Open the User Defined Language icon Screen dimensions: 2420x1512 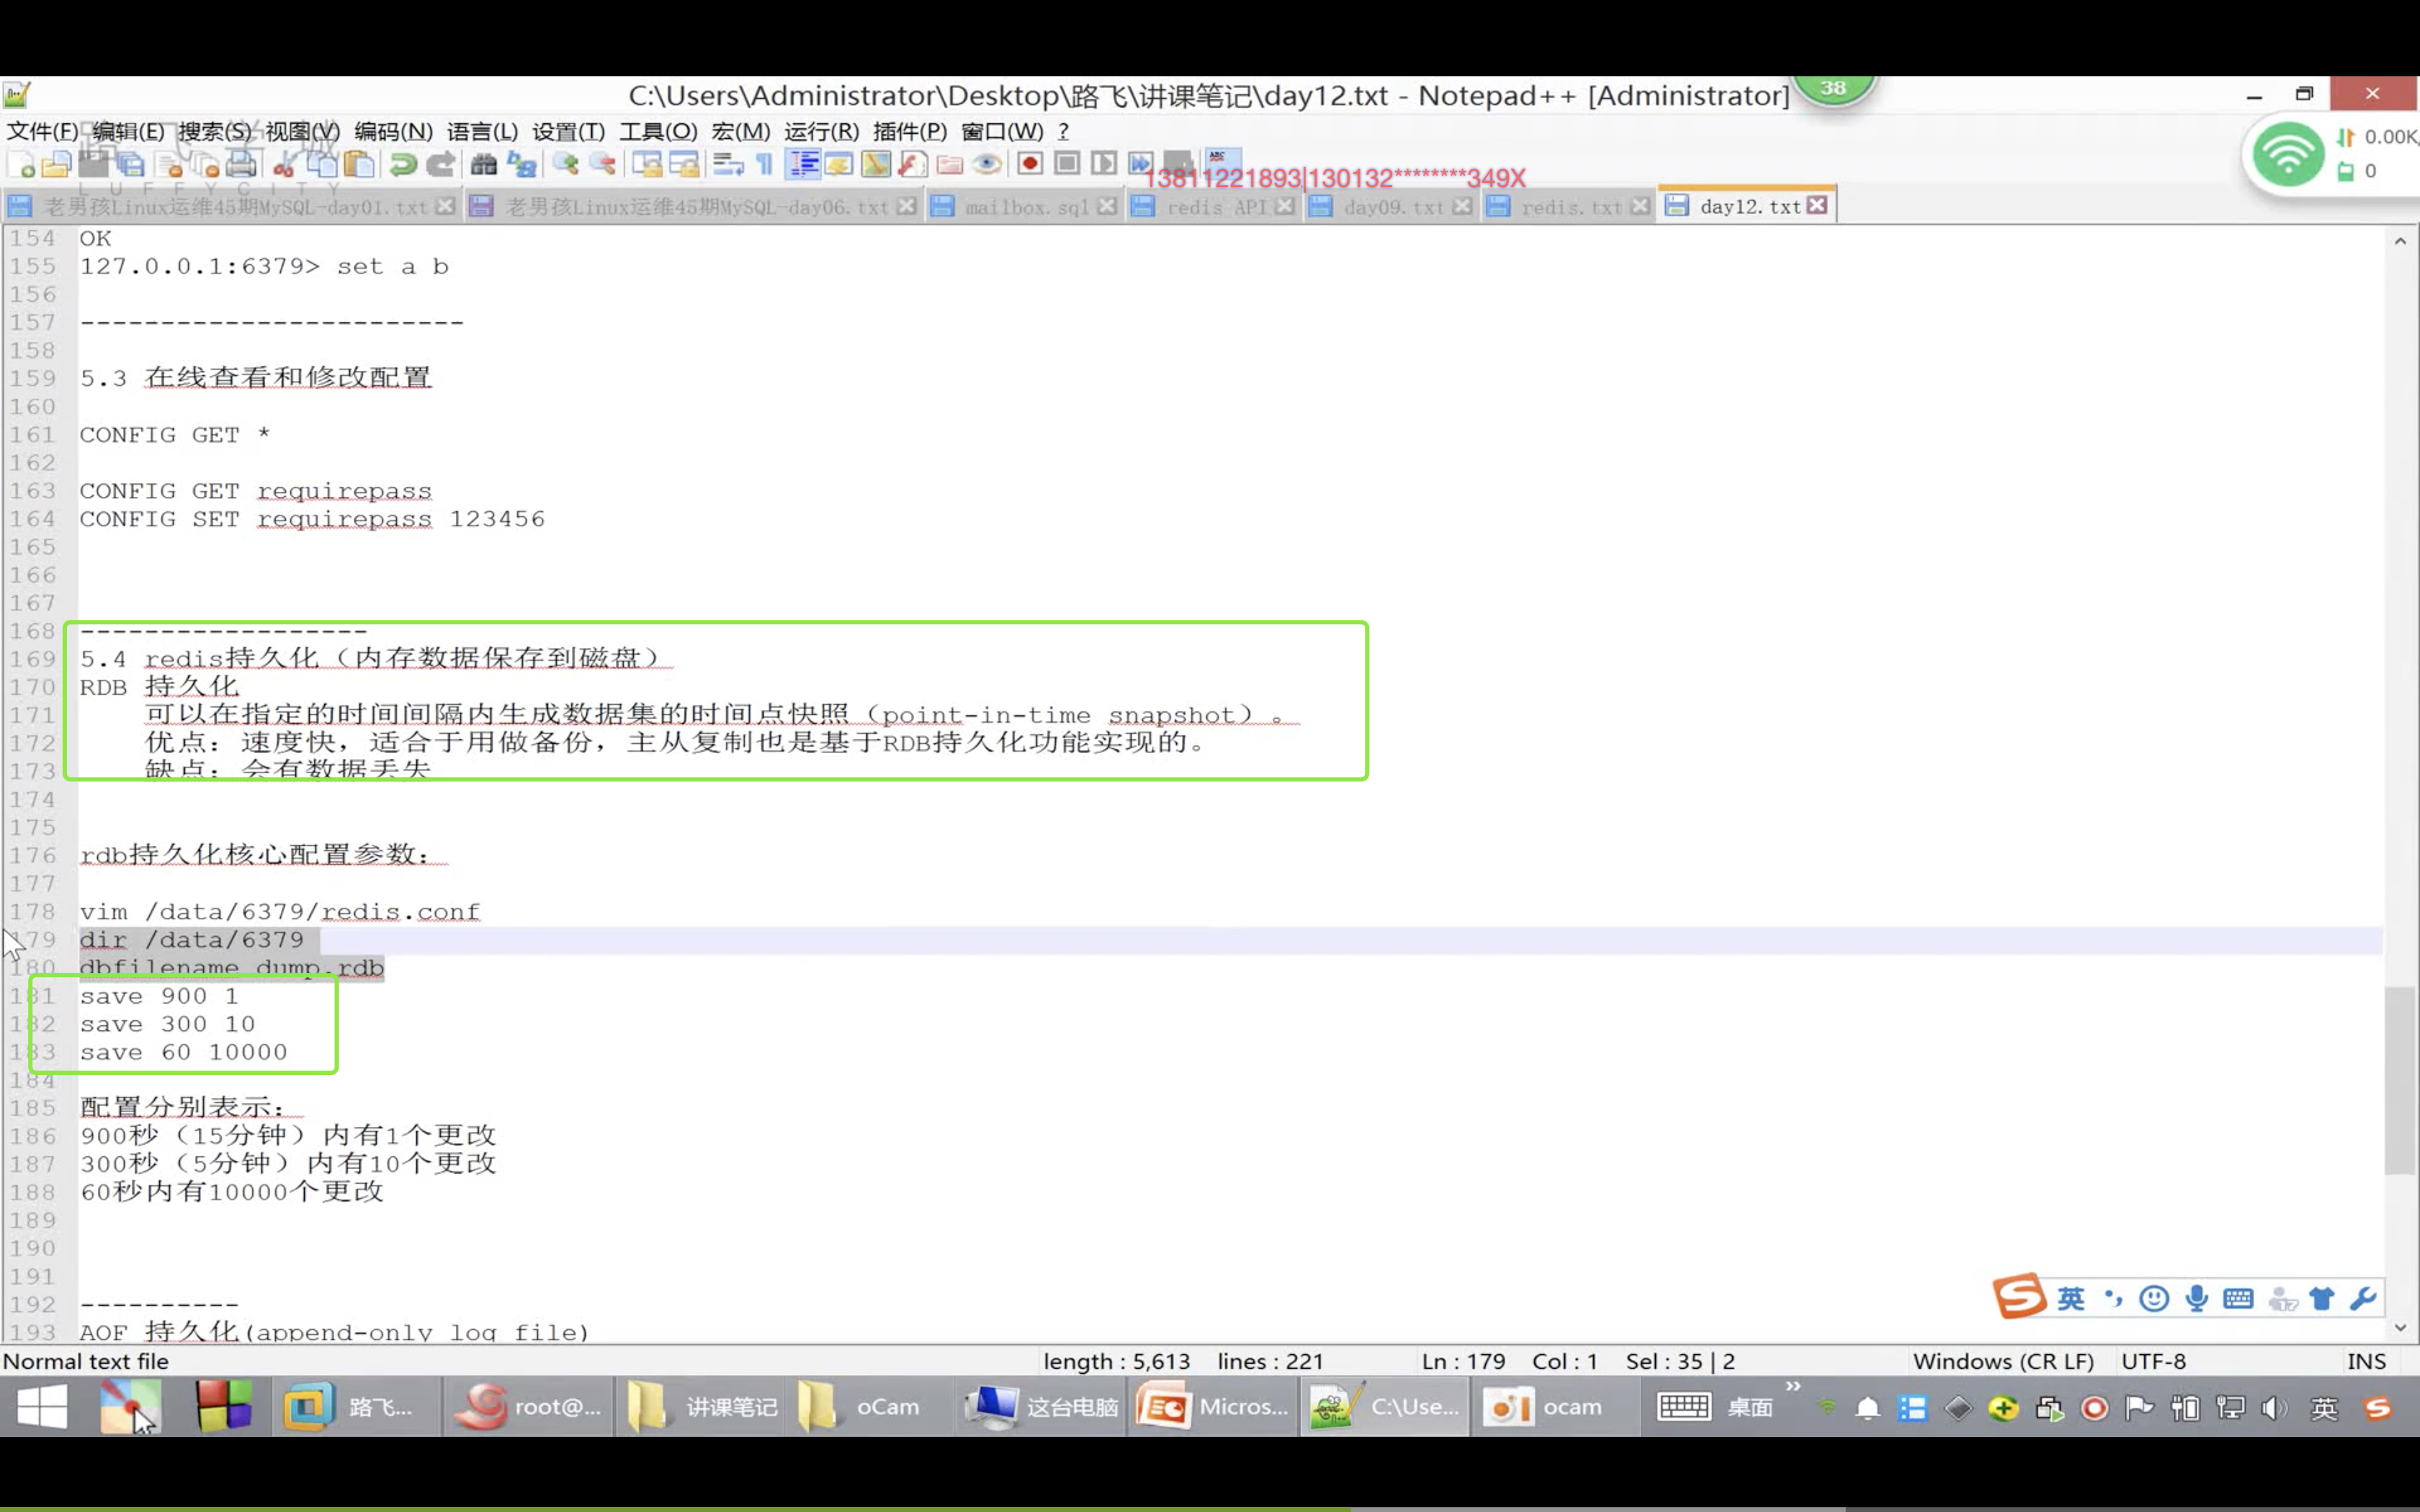click(x=839, y=164)
